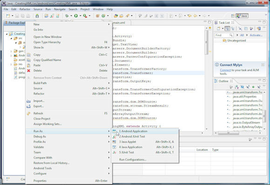270x185 pixels.
Task: Click the Outline horizontal scrollbar thumb
Action: [x=228, y=133]
